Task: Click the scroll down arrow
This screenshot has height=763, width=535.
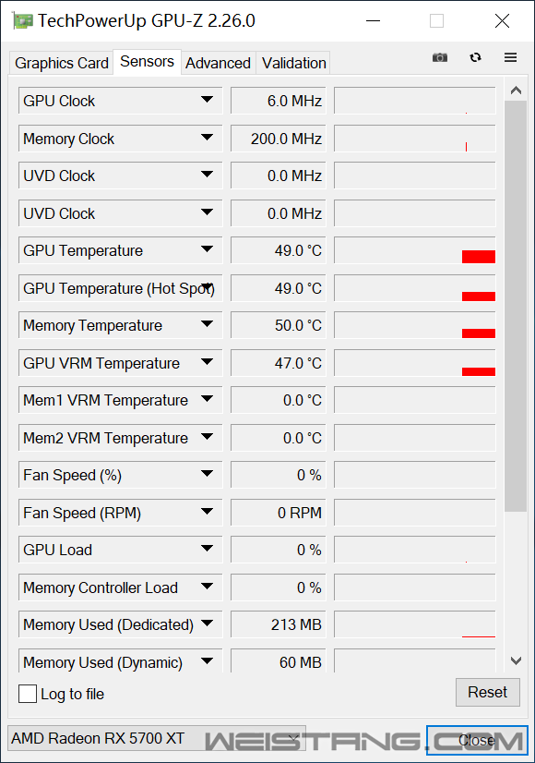Action: point(516,660)
